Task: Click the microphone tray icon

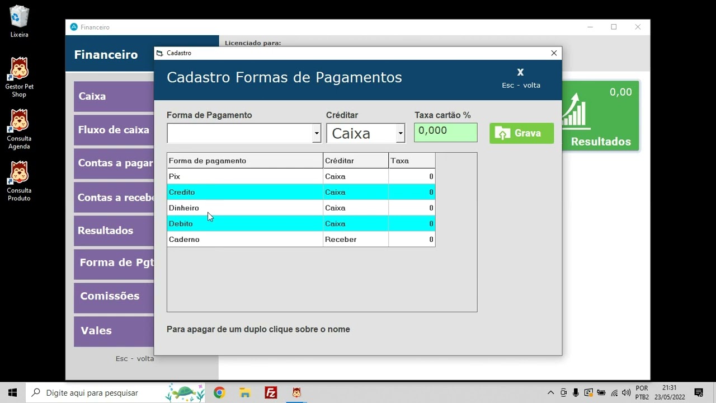Action: click(576, 392)
